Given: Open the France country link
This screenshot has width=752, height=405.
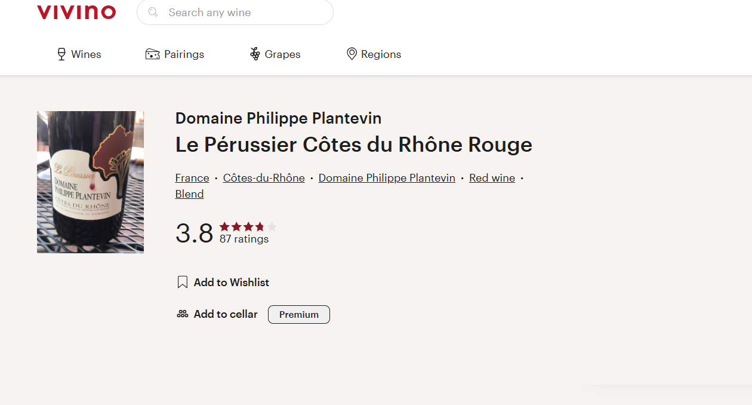Looking at the screenshot, I should tap(192, 178).
